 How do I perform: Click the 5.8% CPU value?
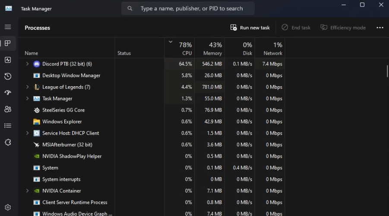pos(187,75)
